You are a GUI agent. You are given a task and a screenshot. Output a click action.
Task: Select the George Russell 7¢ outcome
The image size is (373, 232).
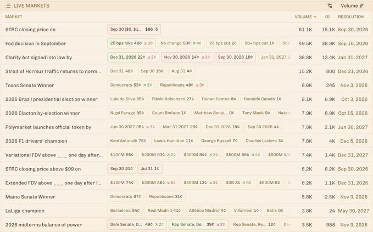(x=219, y=141)
